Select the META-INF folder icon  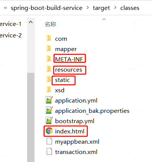coord(49,59)
